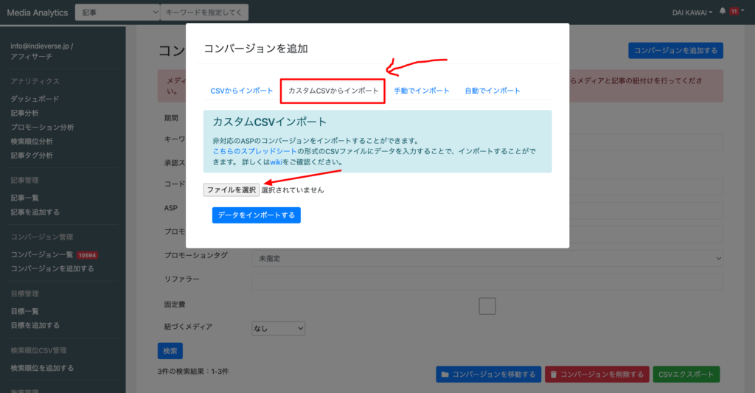Screen dimensions: 755x393
Task: Click the 選択されていません file status text
Action: point(293,190)
